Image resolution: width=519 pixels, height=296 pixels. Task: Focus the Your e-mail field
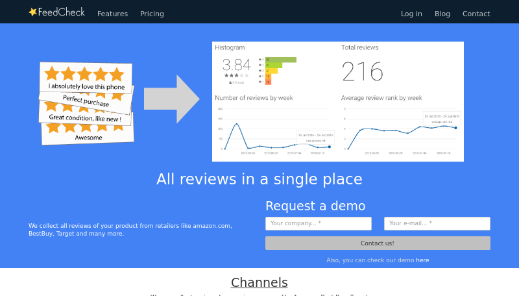437,223
